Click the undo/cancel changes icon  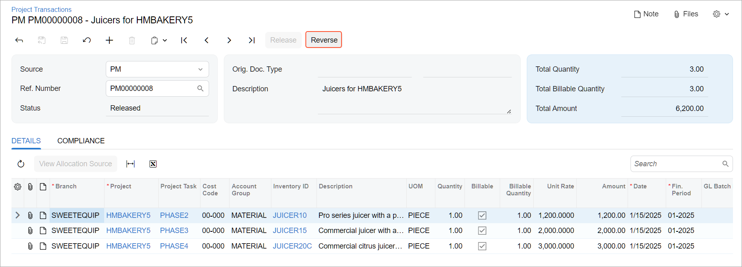coord(86,40)
